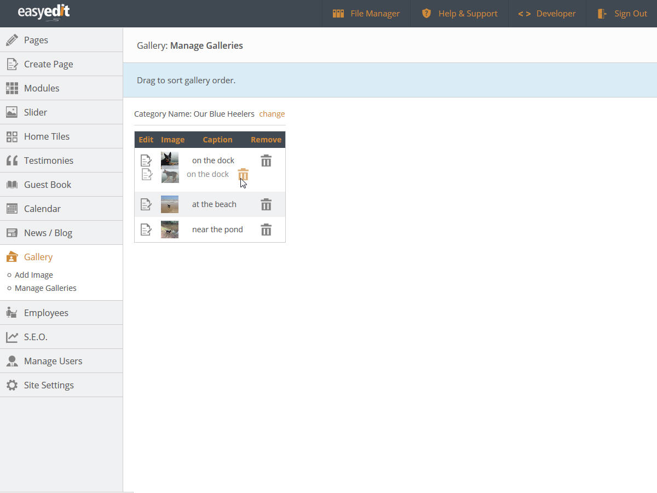Screen dimensions: 657x493
Task: Collapse the Gallery sidebar section
Action: tap(38, 257)
